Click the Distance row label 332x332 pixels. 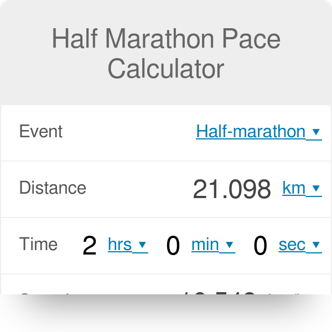tap(53, 188)
